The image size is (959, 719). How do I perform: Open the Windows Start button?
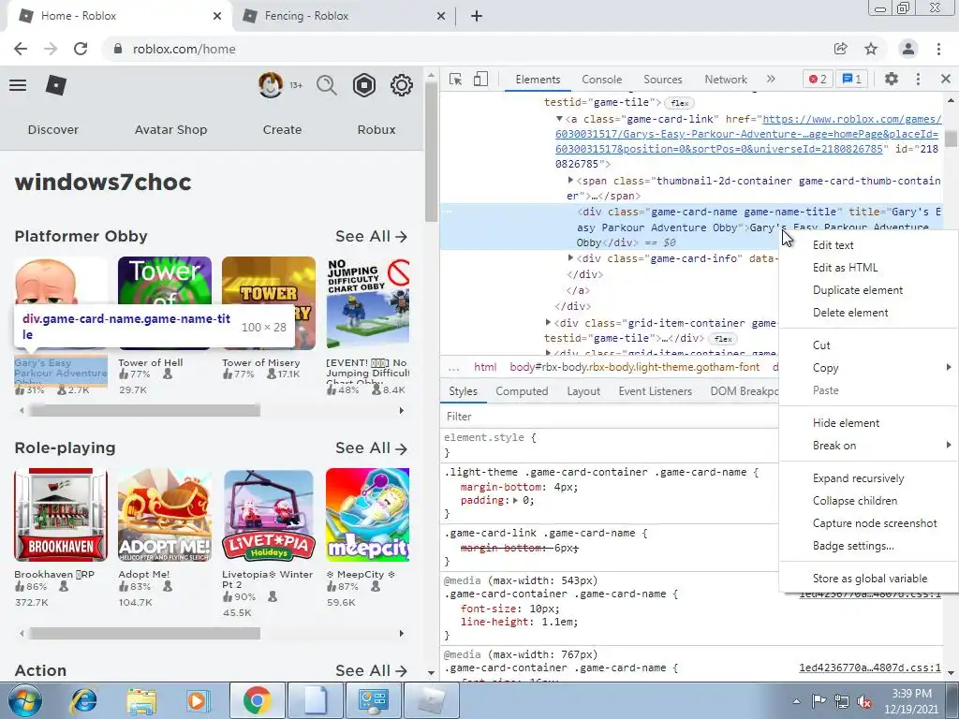tap(24, 700)
